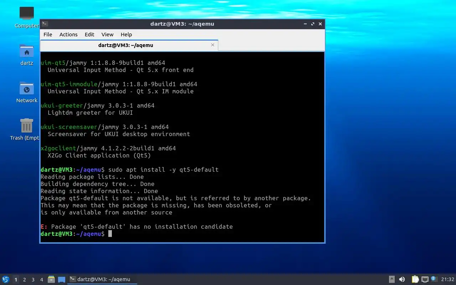Viewport: 456px width, 285px height.
Task: Click the 21:32 panel clock
Action: pyautogui.click(x=447, y=279)
